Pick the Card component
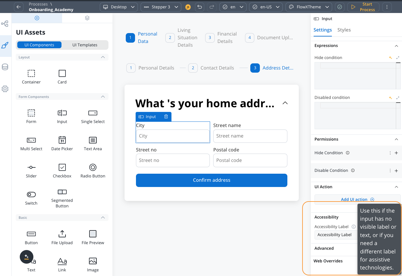The height and width of the screenshot is (276, 402). click(x=62, y=77)
